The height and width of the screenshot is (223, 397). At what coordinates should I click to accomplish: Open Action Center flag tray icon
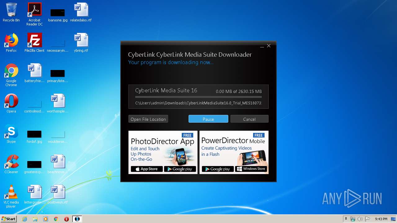[x=368, y=219]
